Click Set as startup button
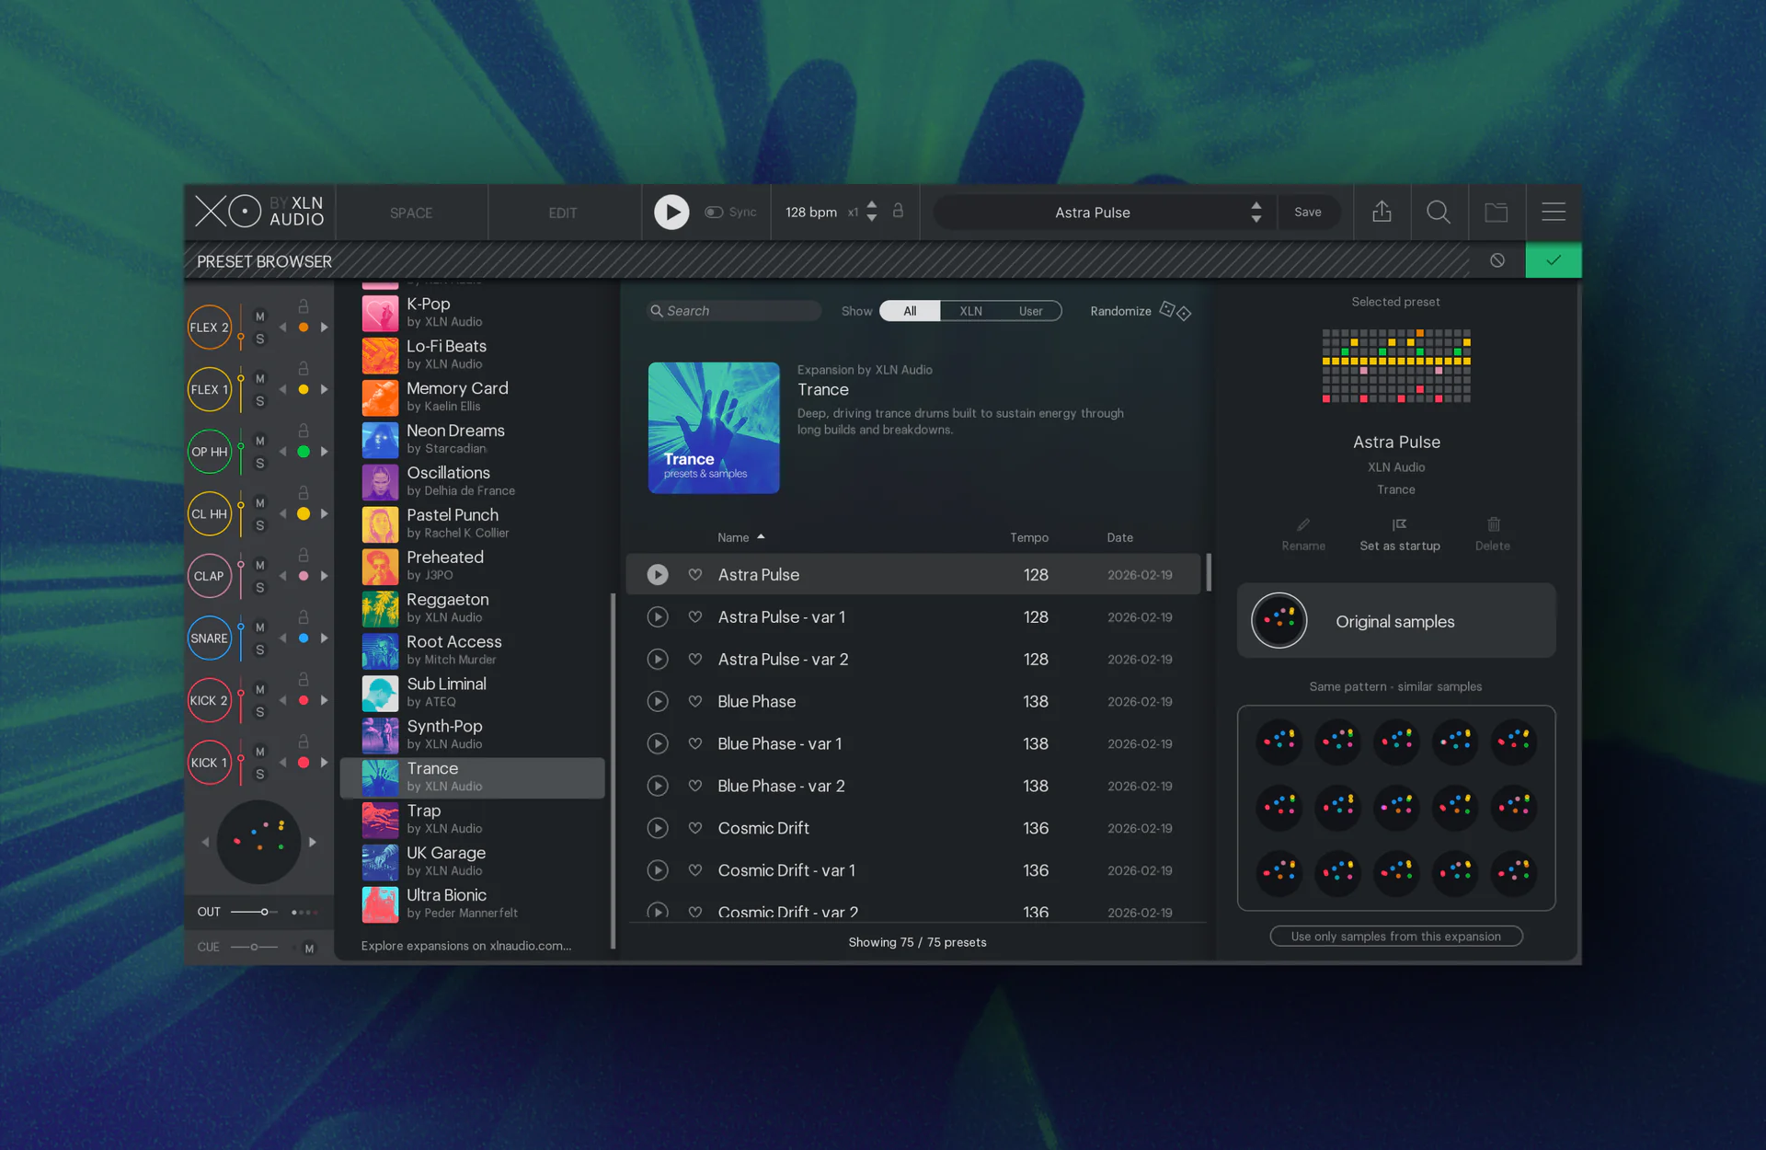The width and height of the screenshot is (1766, 1150). [x=1399, y=535]
